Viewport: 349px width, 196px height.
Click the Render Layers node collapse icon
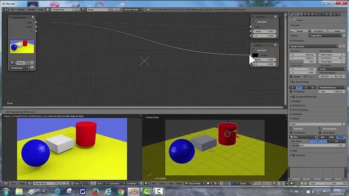[x=10, y=17]
